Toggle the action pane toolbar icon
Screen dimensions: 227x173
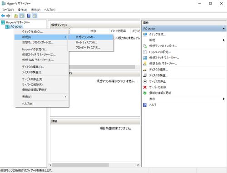(35, 16)
